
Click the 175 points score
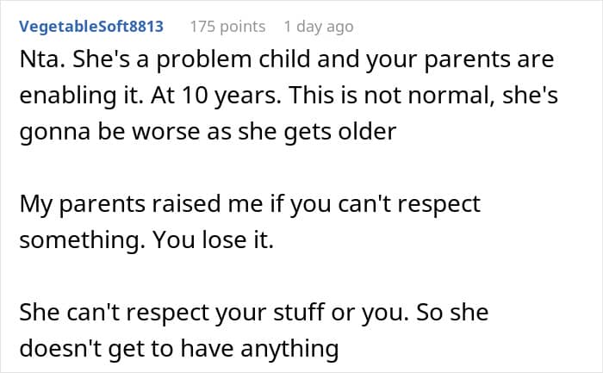pos(227,27)
